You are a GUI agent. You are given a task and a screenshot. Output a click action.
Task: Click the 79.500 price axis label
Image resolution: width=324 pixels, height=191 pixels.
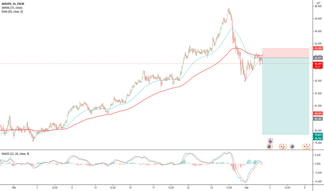pos(318,143)
